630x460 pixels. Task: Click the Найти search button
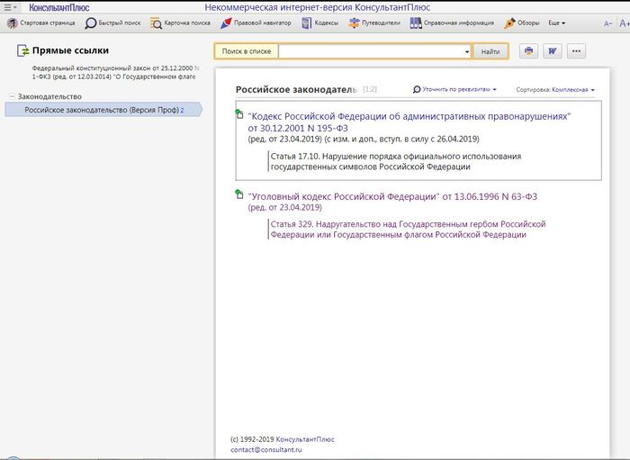point(490,52)
